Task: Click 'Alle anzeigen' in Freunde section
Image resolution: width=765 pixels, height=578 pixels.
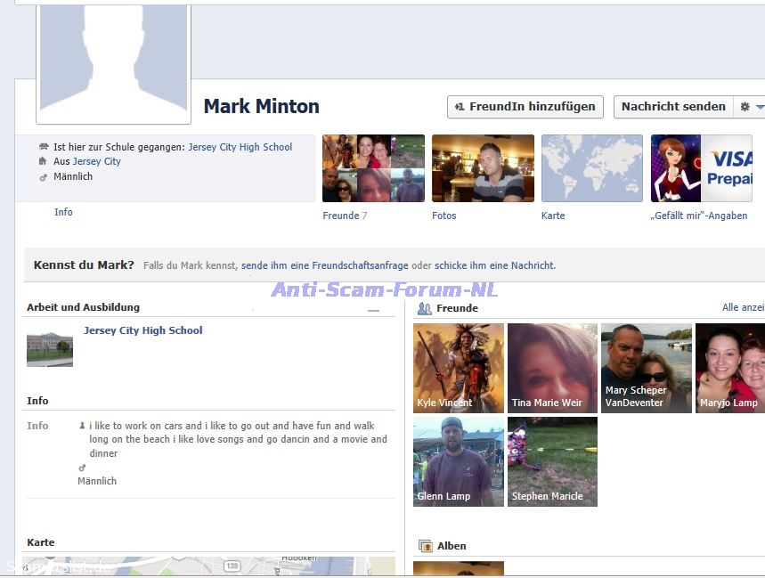Action: pos(743,307)
